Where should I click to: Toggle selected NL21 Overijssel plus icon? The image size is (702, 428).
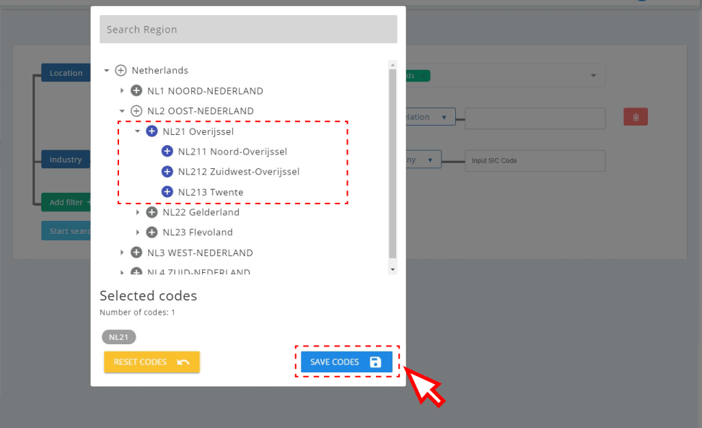152,131
